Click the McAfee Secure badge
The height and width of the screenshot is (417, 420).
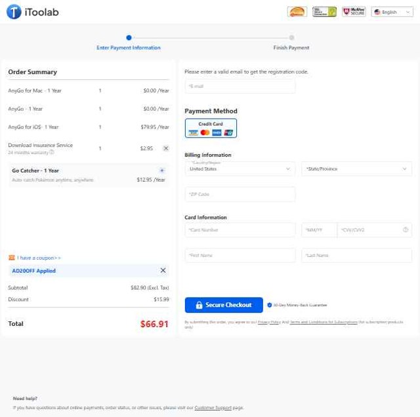click(x=354, y=12)
